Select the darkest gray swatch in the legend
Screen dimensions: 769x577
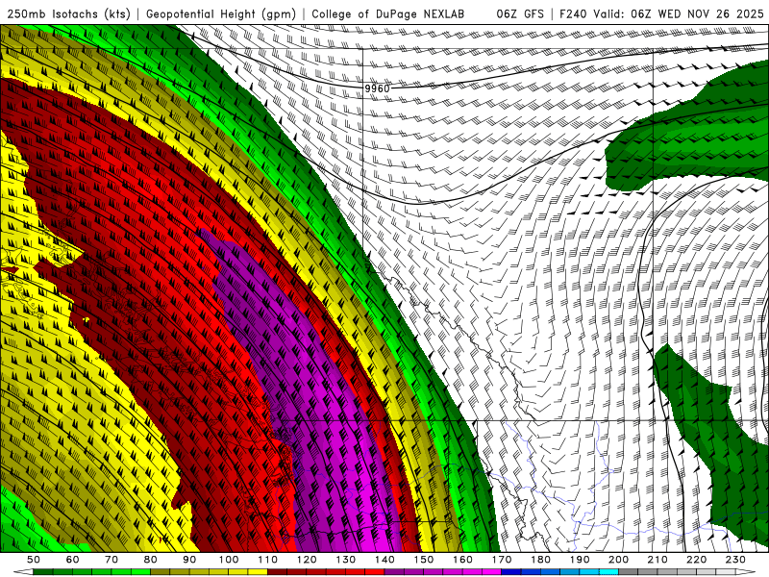coord(629,572)
